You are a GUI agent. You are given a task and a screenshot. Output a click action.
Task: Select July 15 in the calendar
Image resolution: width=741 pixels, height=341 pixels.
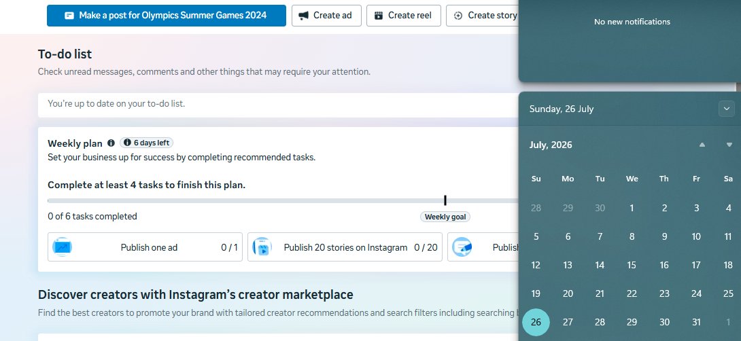pos(632,265)
